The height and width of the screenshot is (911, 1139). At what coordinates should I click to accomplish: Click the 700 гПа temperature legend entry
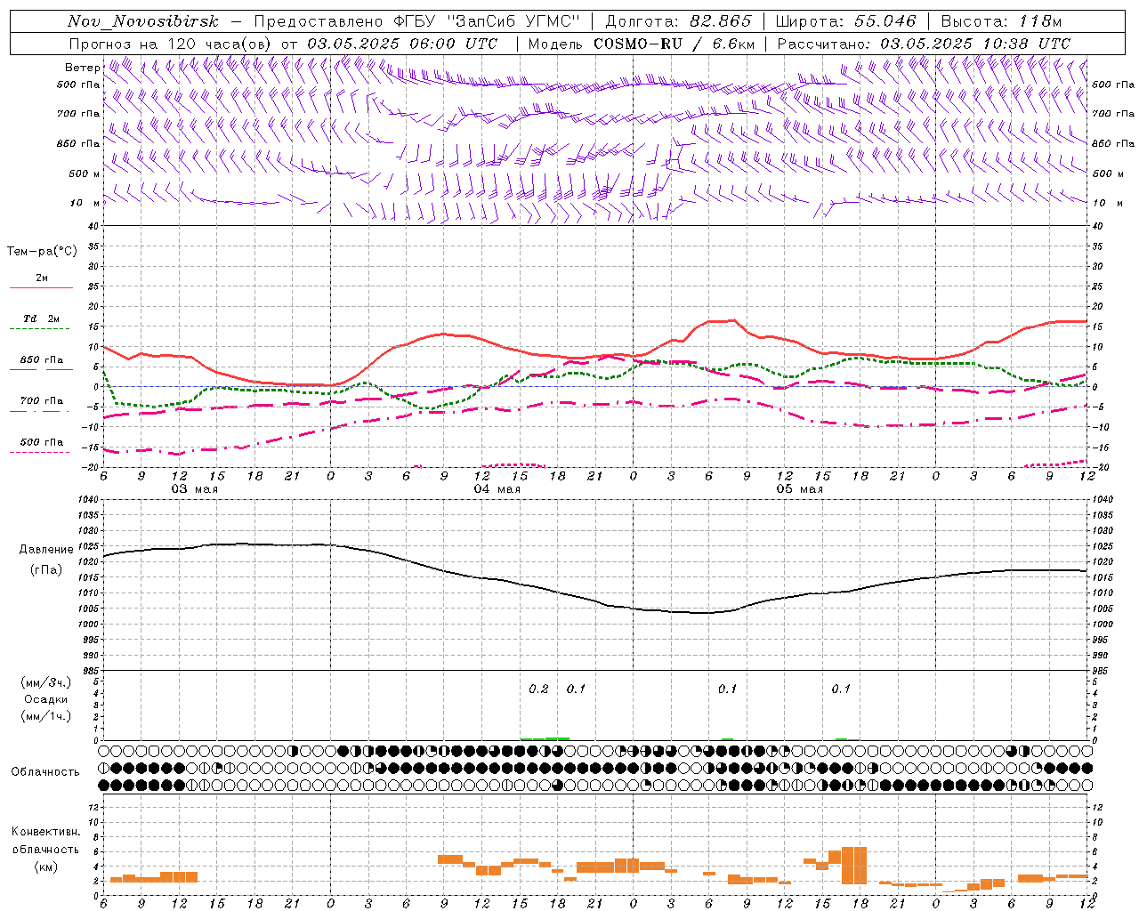coord(42,401)
